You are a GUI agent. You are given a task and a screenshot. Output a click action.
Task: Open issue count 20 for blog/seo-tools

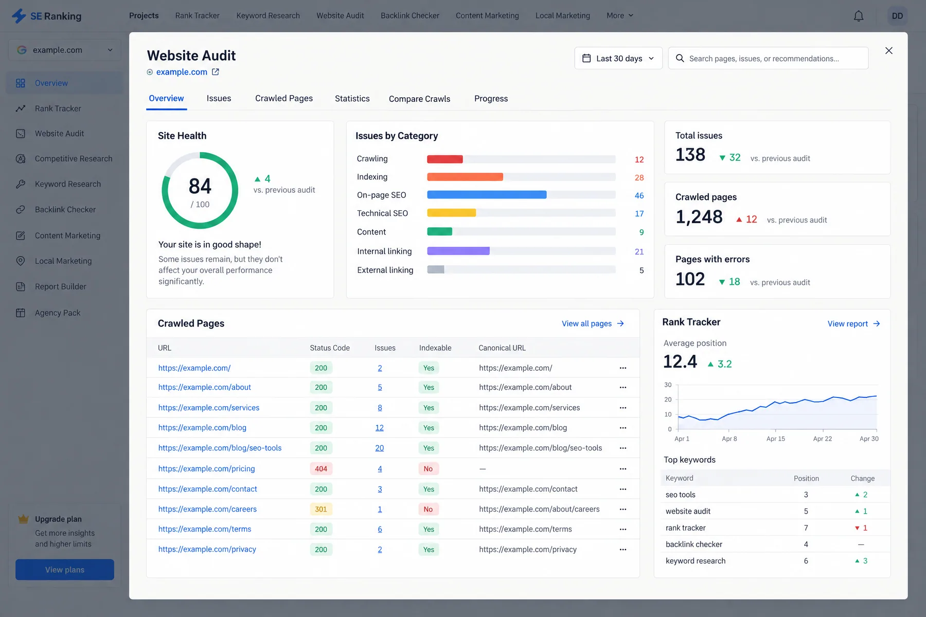pyautogui.click(x=380, y=448)
